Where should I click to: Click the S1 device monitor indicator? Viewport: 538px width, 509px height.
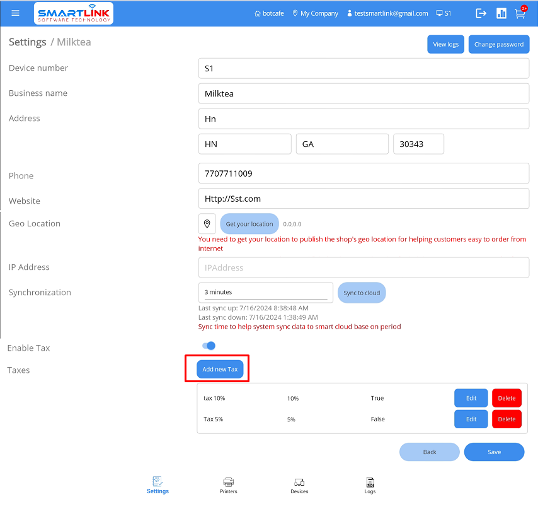[x=444, y=13]
